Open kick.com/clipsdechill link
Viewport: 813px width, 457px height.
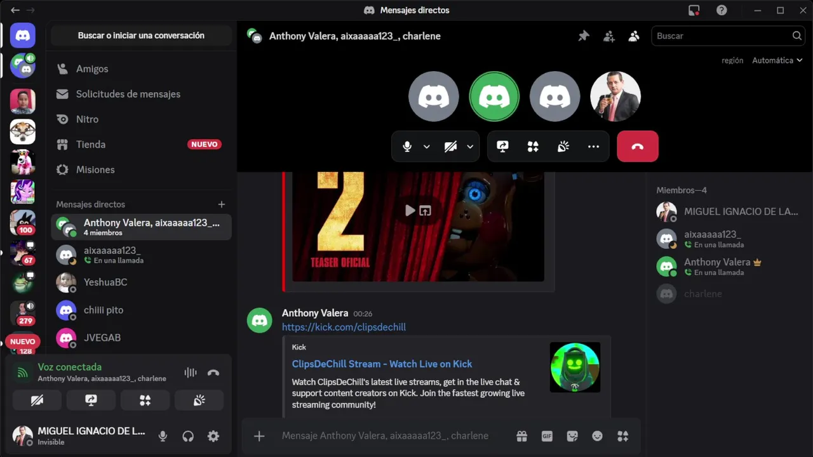(x=344, y=327)
